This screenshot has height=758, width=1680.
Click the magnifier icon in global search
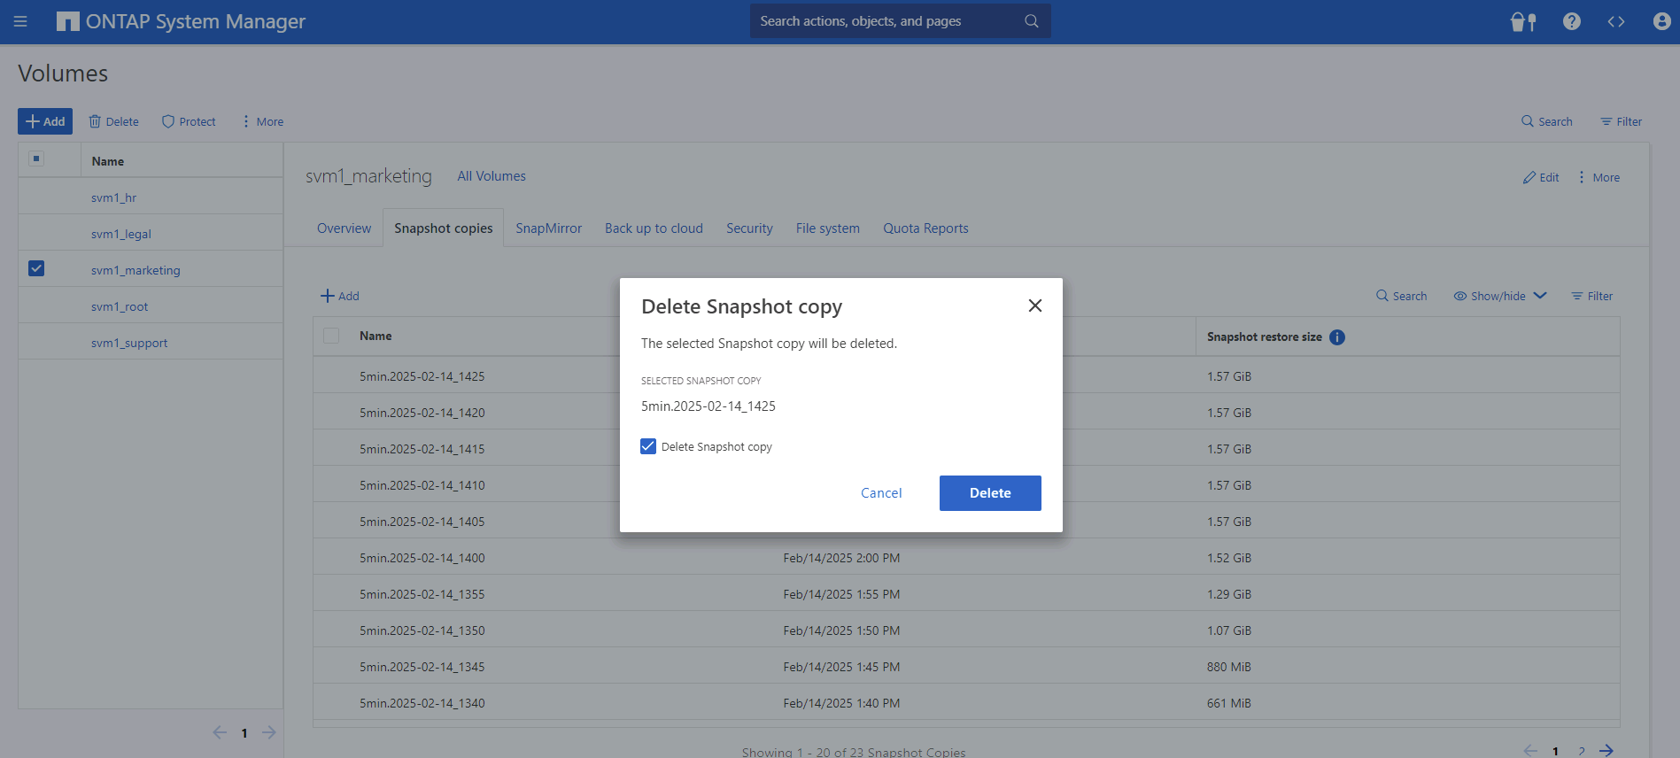[x=1031, y=21]
